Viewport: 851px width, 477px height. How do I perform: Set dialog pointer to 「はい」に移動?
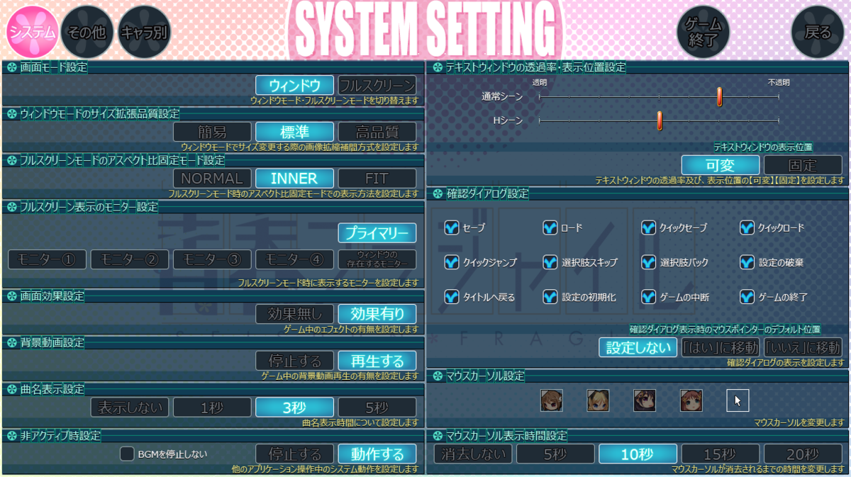(x=721, y=347)
